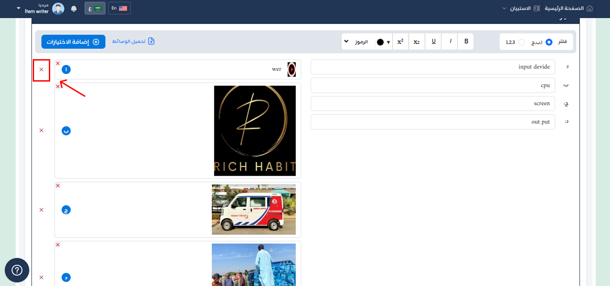610x286 pixels.
Task: Click the small corner X on the ambulance box
Action: tap(58, 186)
